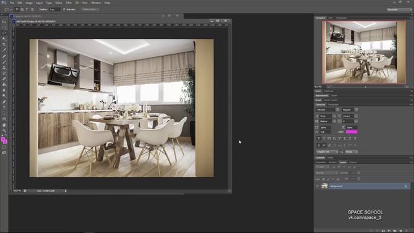This screenshot has width=414, height=233.
Task: Click New Selection mode in options bar
Action: pos(17,9)
